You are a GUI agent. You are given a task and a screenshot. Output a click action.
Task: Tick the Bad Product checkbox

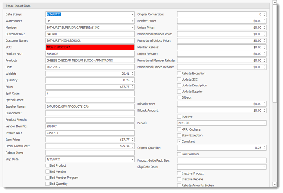48,165
